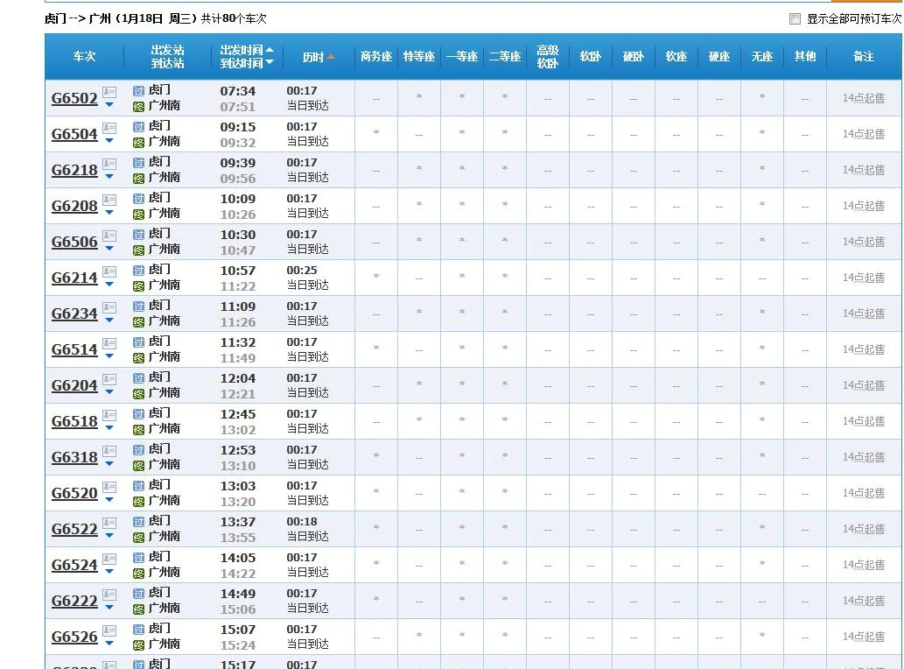
Task: Select the 备注 column header
Action: tap(863, 56)
